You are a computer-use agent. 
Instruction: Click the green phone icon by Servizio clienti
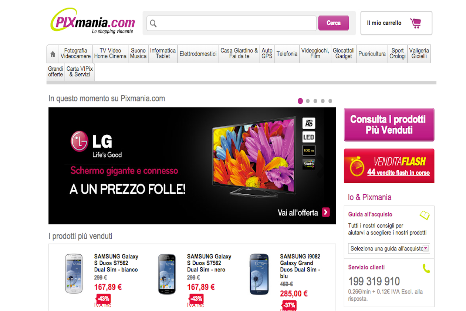[426, 268]
